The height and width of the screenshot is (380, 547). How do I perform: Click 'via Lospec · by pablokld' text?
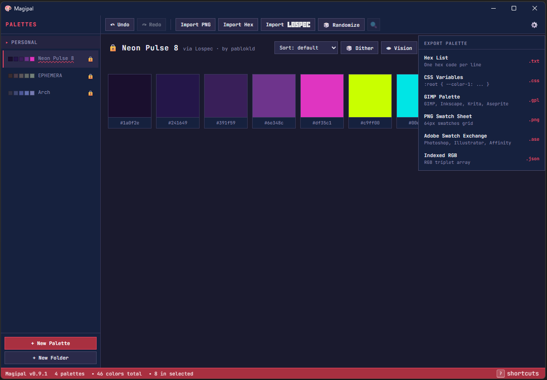tap(219, 49)
